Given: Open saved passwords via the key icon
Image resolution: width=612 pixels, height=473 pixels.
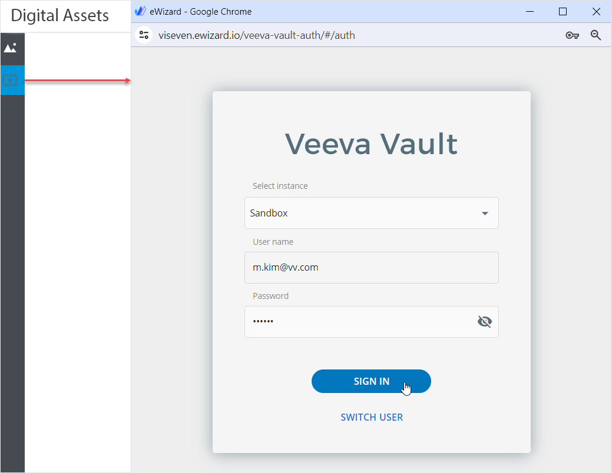Looking at the screenshot, I should click(x=571, y=35).
